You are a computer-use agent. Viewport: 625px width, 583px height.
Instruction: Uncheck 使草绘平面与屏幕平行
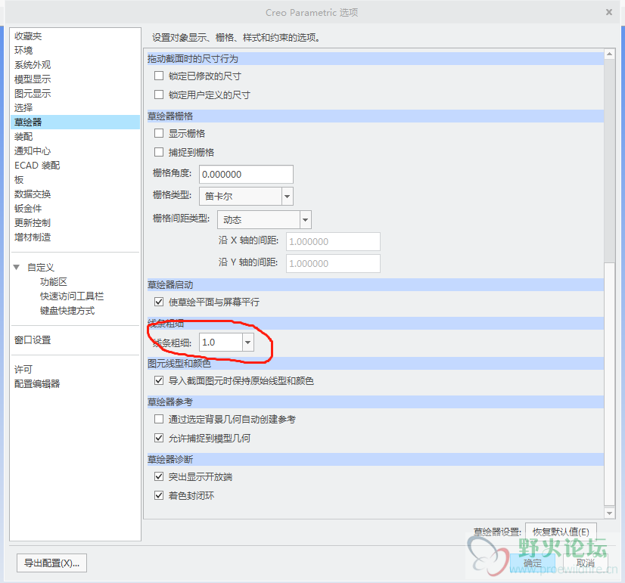pyautogui.click(x=159, y=302)
